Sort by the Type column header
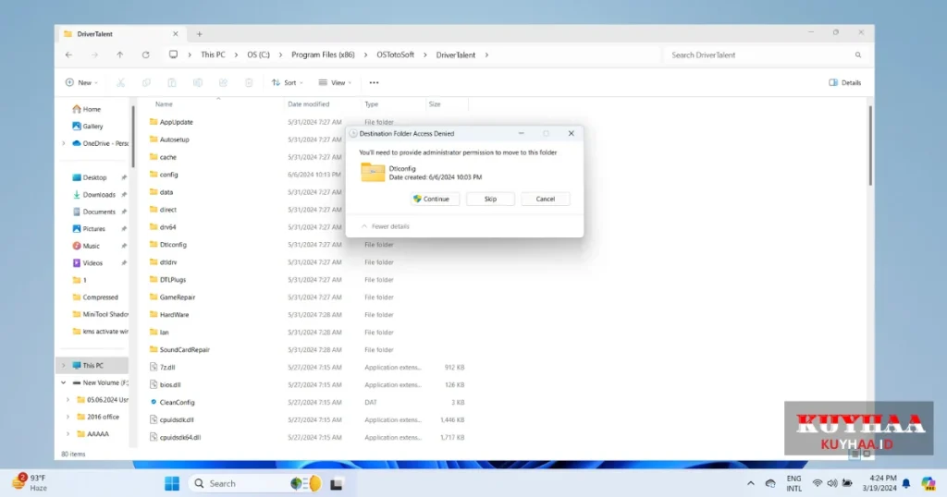The image size is (947, 497). [371, 104]
